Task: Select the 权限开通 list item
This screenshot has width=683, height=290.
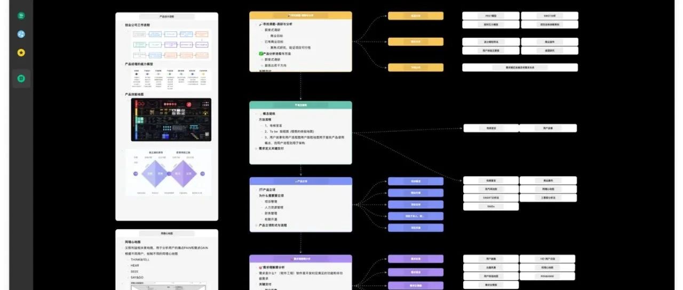Action: coord(271,219)
